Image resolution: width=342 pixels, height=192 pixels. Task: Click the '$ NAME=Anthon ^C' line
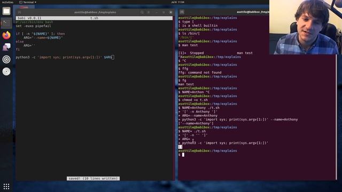194,92
